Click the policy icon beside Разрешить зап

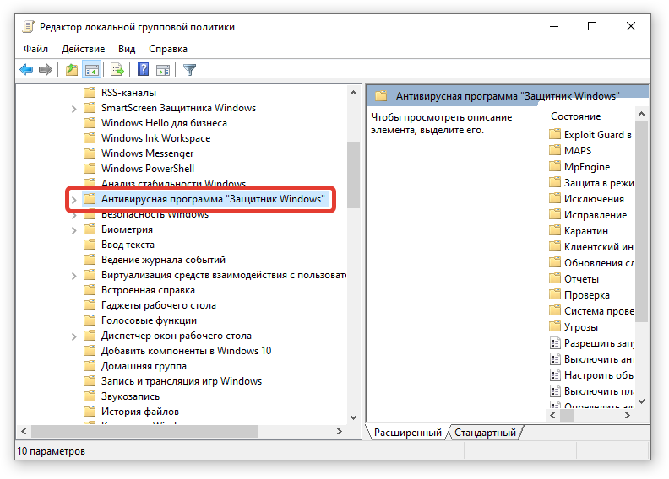click(x=555, y=342)
